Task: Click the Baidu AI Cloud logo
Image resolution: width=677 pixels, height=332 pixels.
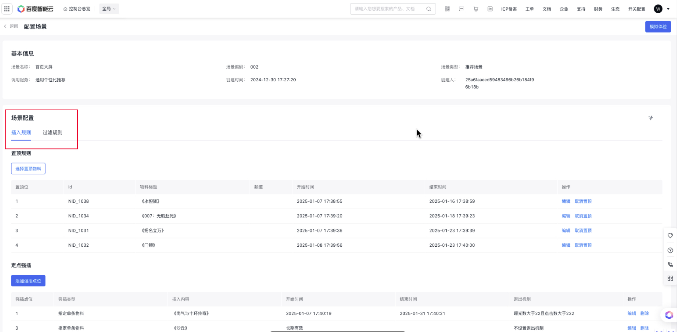Action: pos(35,9)
